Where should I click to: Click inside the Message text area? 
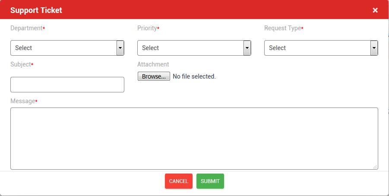click(x=194, y=138)
